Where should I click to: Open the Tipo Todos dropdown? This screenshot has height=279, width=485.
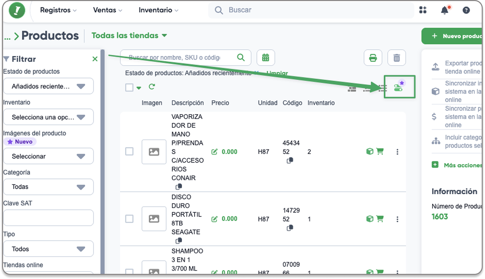tap(48, 249)
